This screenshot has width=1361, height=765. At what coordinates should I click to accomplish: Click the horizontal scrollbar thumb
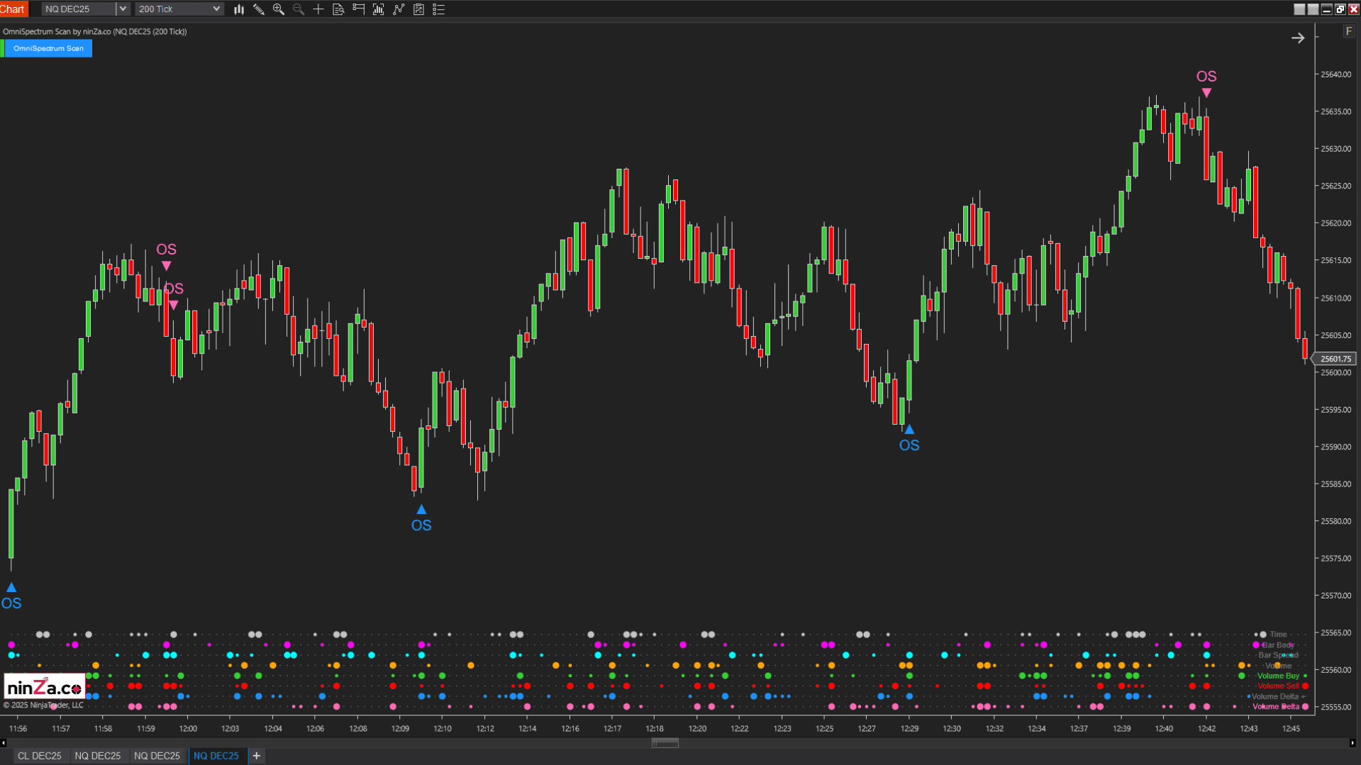tap(665, 743)
